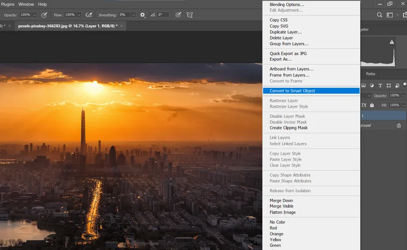The width and height of the screenshot is (407, 250).
Task: Click the pressure for opacity brush icon
Action: coord(44,15)
